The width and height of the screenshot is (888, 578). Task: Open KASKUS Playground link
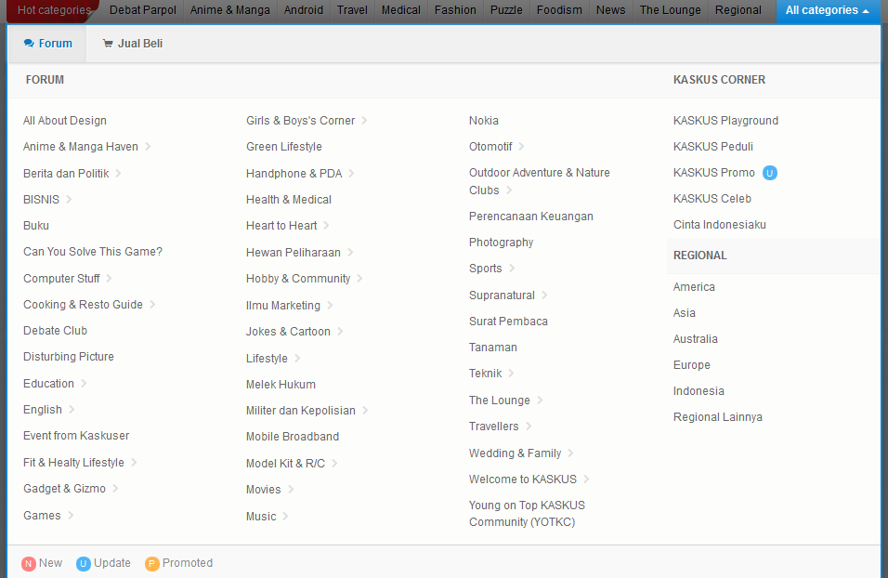coord(726,121)
